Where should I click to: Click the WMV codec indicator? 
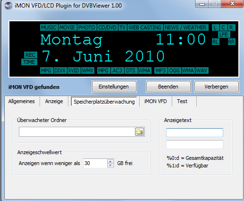[88, 70]
